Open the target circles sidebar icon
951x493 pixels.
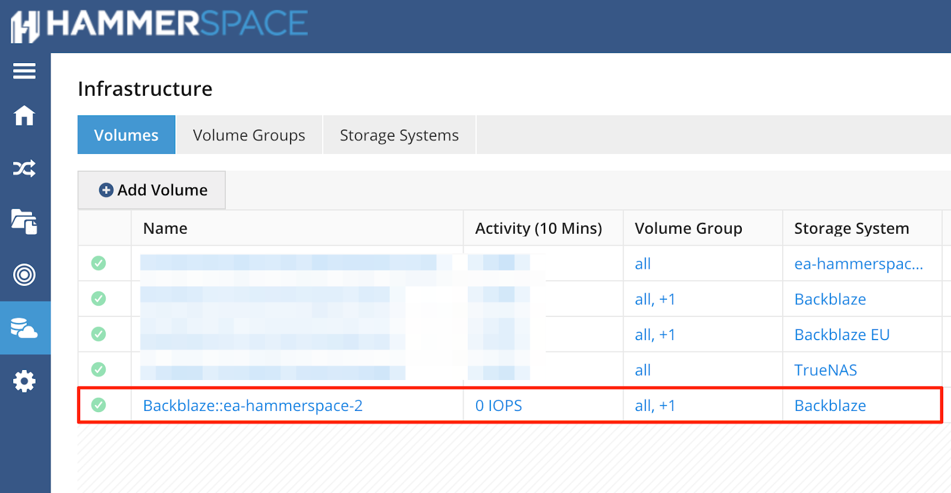click(24, 275)
